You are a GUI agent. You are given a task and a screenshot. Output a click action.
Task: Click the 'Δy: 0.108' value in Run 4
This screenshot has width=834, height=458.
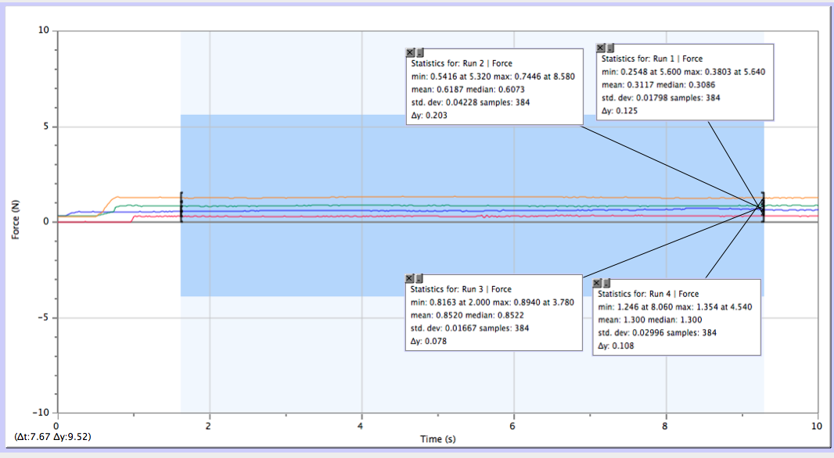[x=616, y=345]
